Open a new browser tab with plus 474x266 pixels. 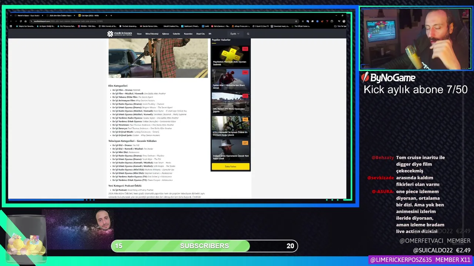(111, 16)
